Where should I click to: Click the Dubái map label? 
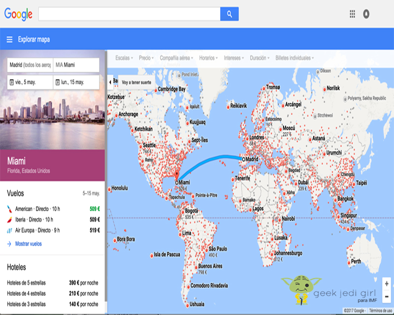[x=303, y=183]
